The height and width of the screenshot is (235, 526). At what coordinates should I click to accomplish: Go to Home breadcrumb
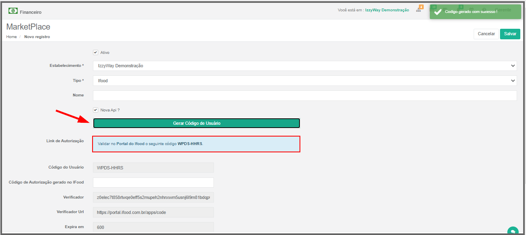11,37
